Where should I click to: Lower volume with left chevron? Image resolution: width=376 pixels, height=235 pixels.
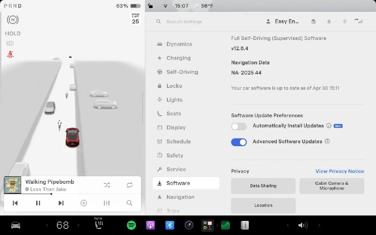(x=288, y=225)
